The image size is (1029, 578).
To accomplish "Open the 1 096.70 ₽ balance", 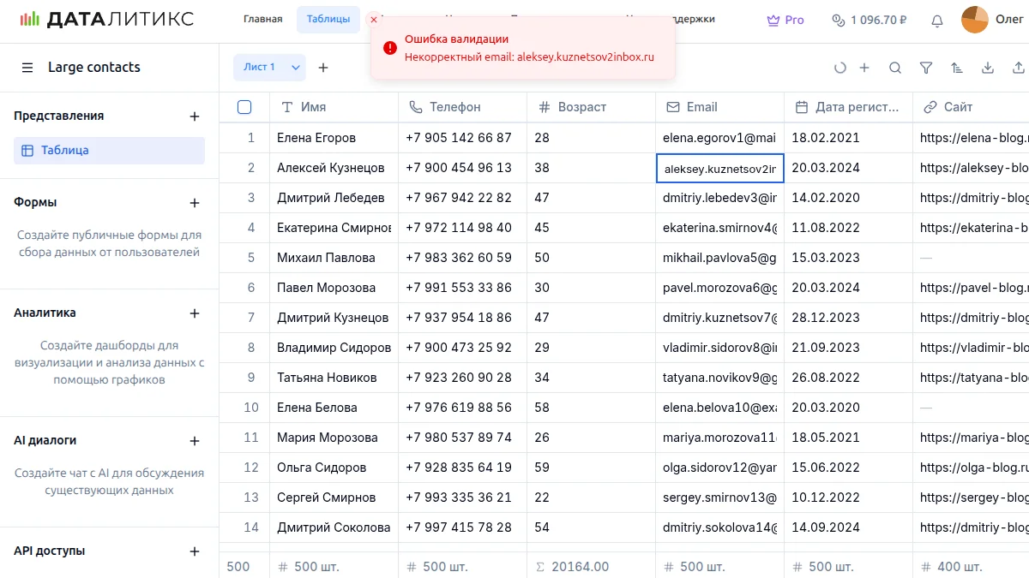I will coord(870,20).
